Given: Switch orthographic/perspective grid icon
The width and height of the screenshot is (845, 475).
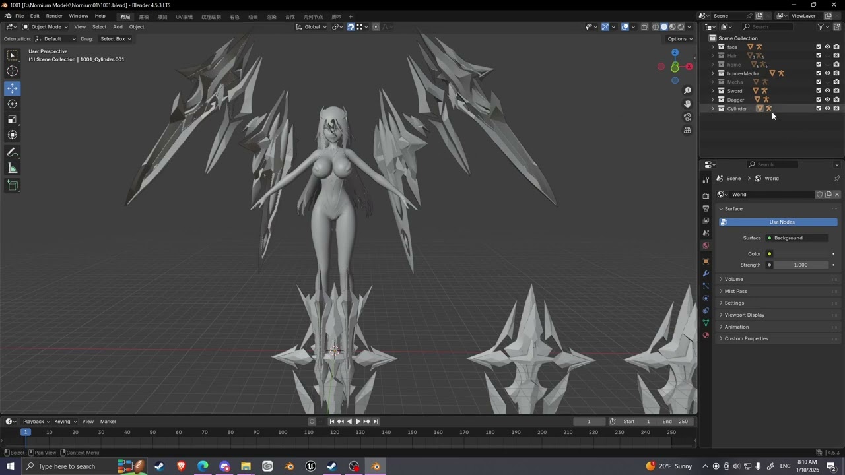Looking at the screenshot, I should 687,130.
